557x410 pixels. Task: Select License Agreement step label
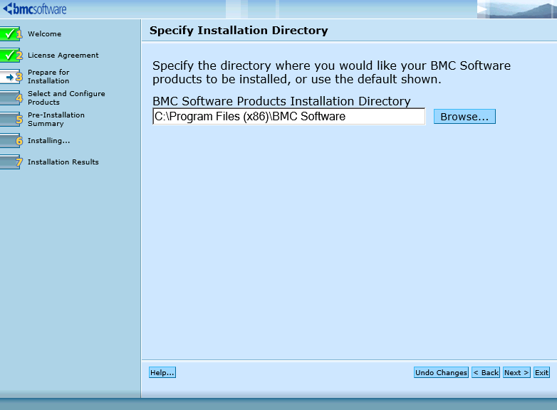63,56
